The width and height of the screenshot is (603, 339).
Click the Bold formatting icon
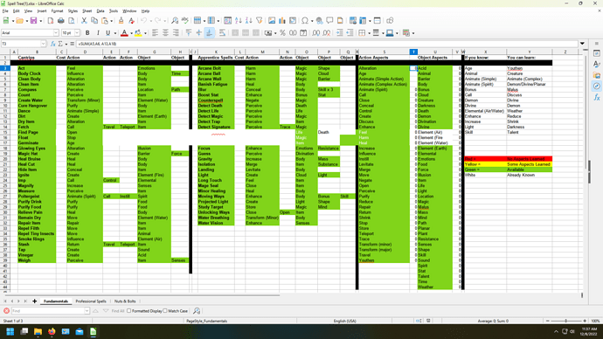pyautogui.click(x=87, y=33)
